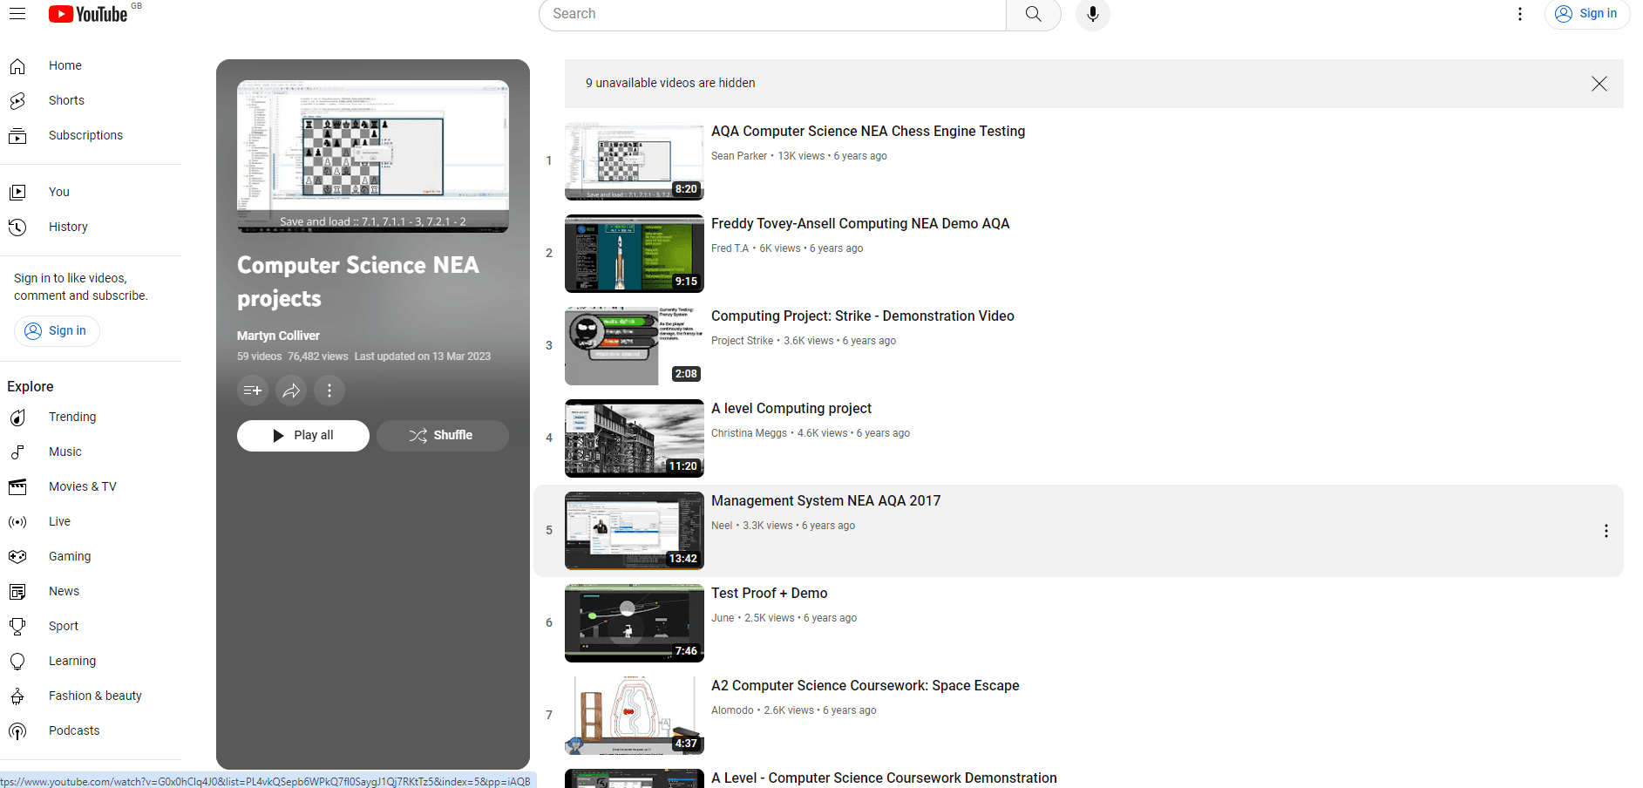Click Sign in button at top right
1643x788 pixels.
(1586, 14)
